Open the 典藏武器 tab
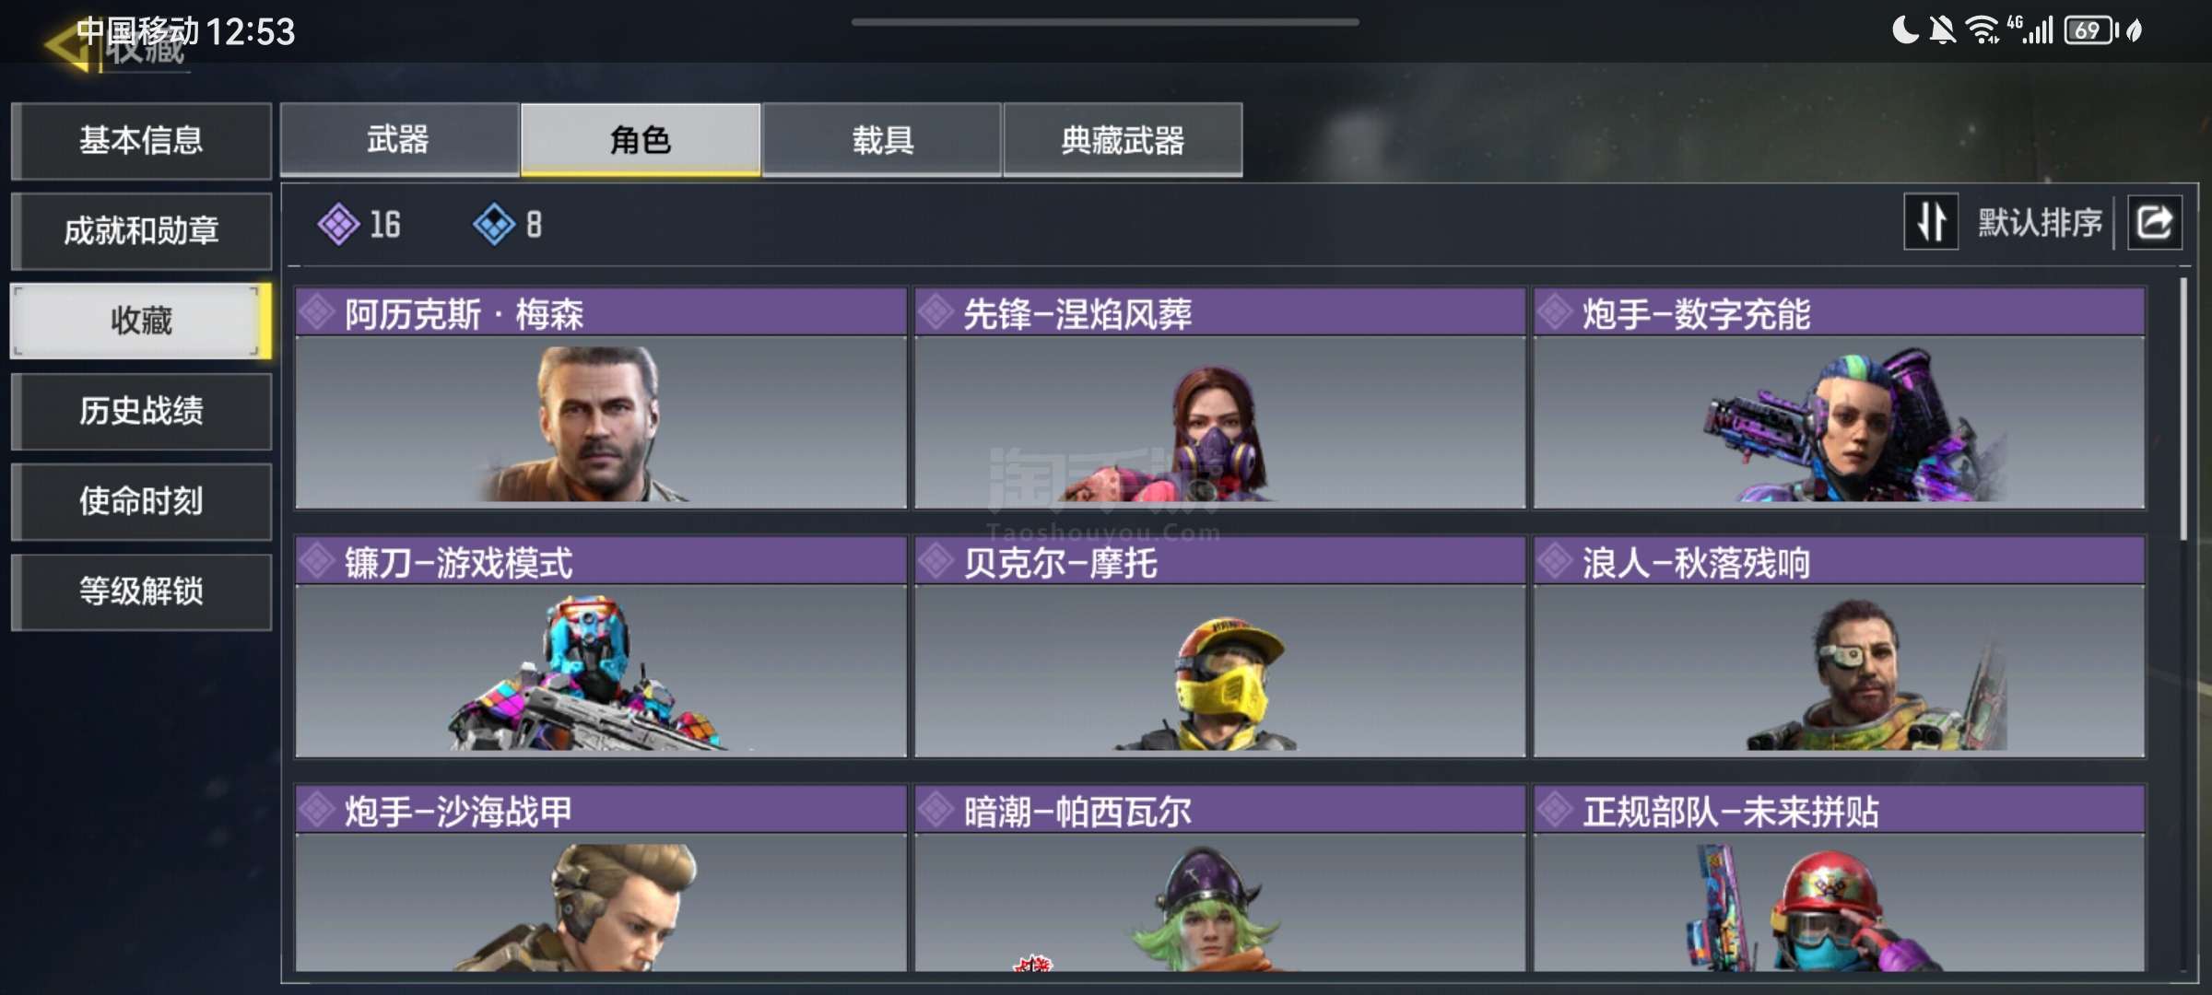 click(1123, 139)
